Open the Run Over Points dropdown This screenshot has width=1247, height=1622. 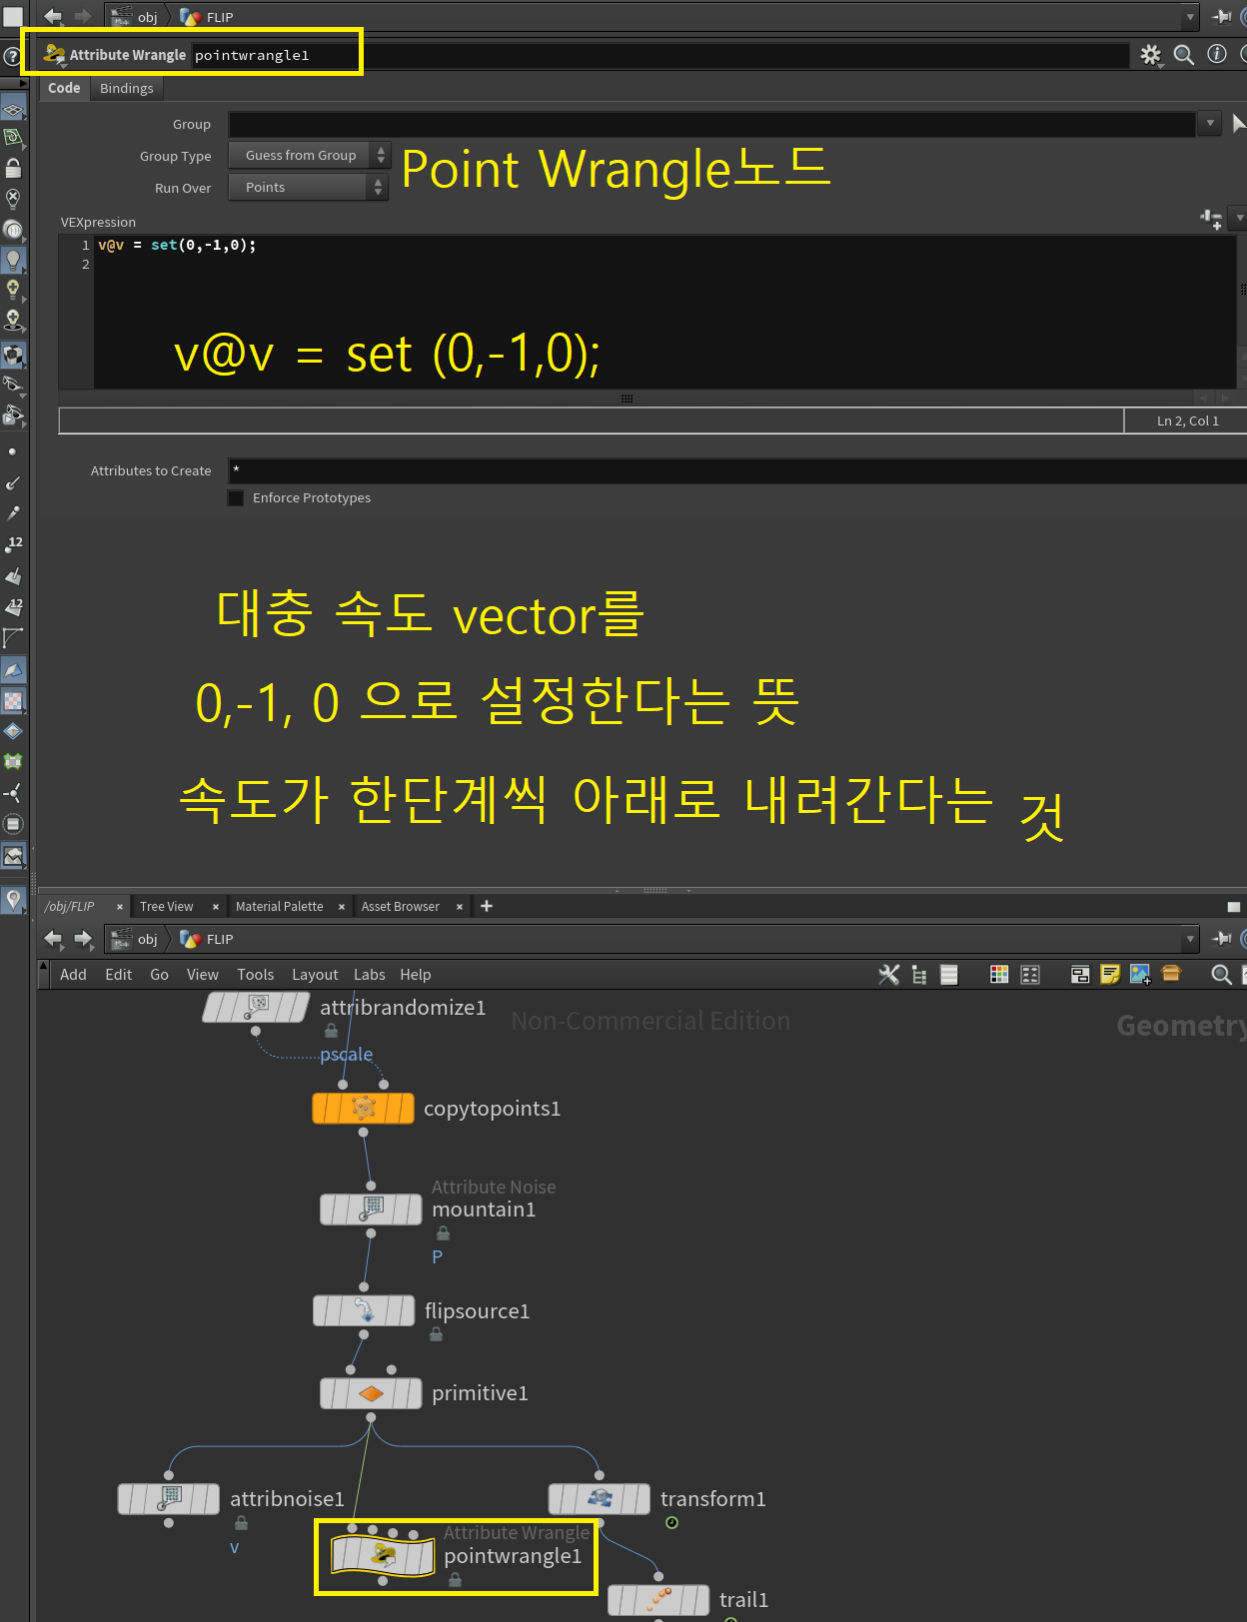(x=308, y=188)
